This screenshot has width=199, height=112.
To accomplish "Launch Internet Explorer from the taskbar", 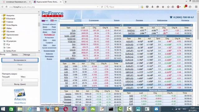I will pos(29,109).
